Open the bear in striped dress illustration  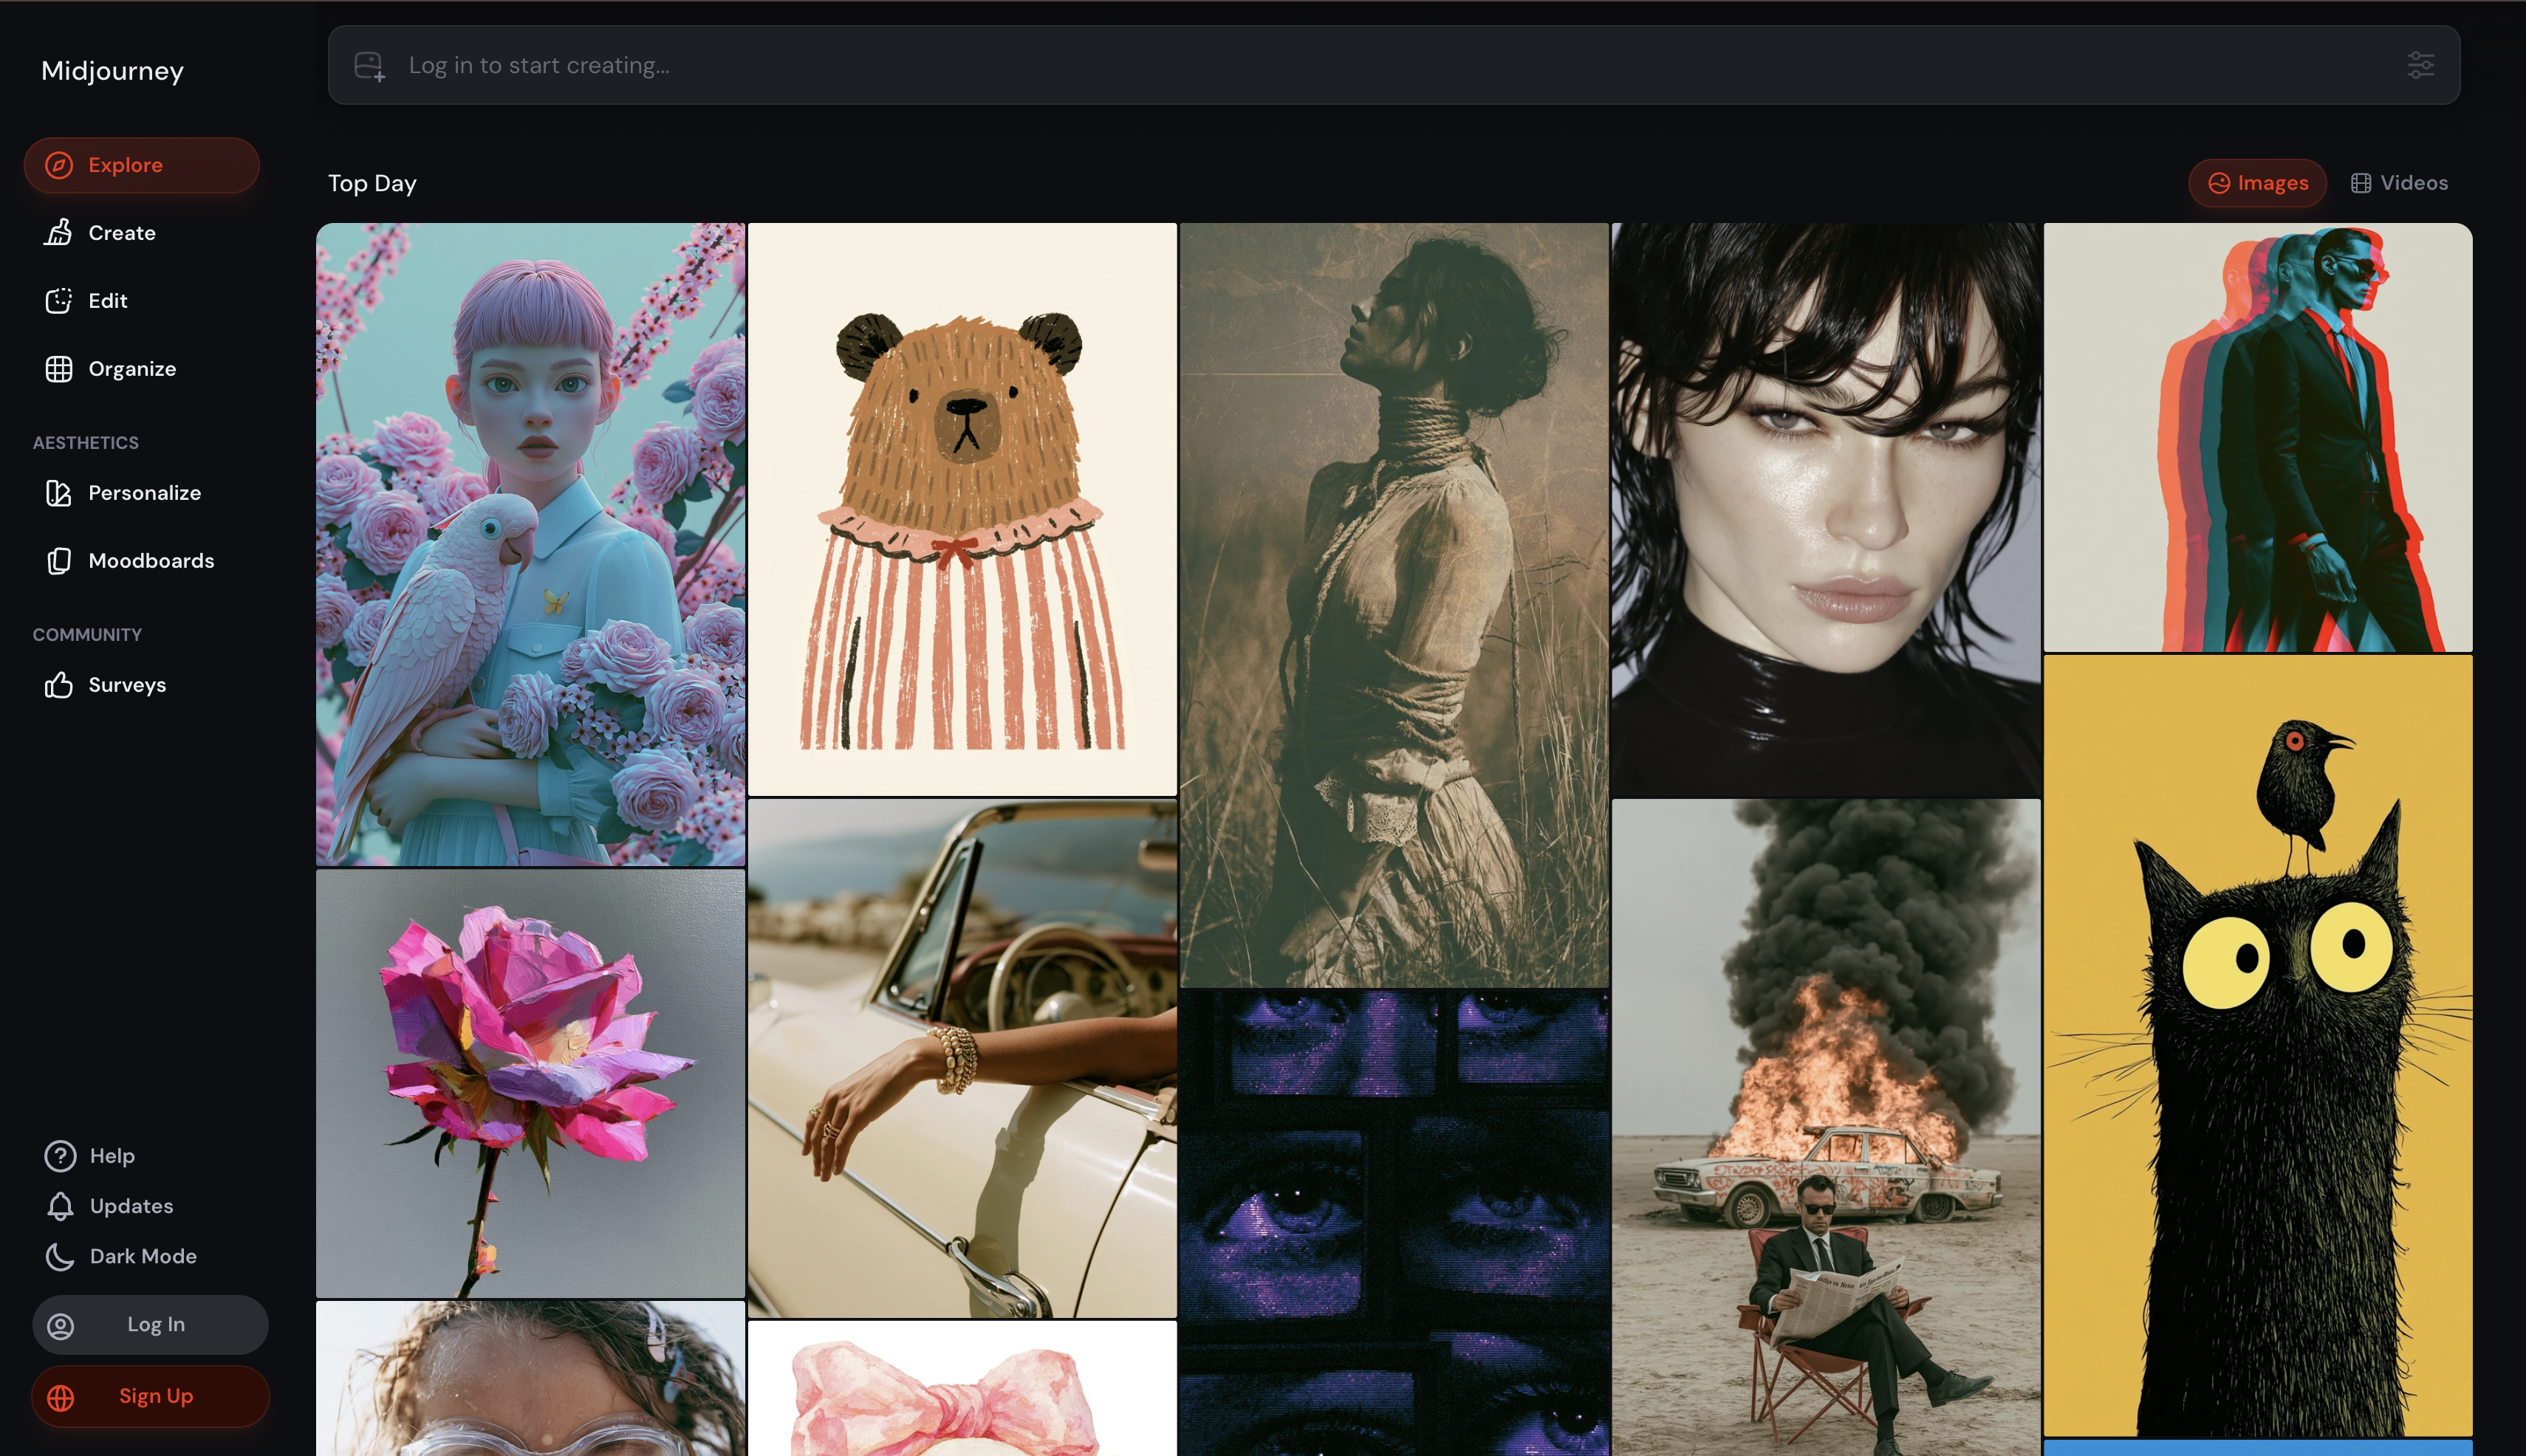click(962, 509)
